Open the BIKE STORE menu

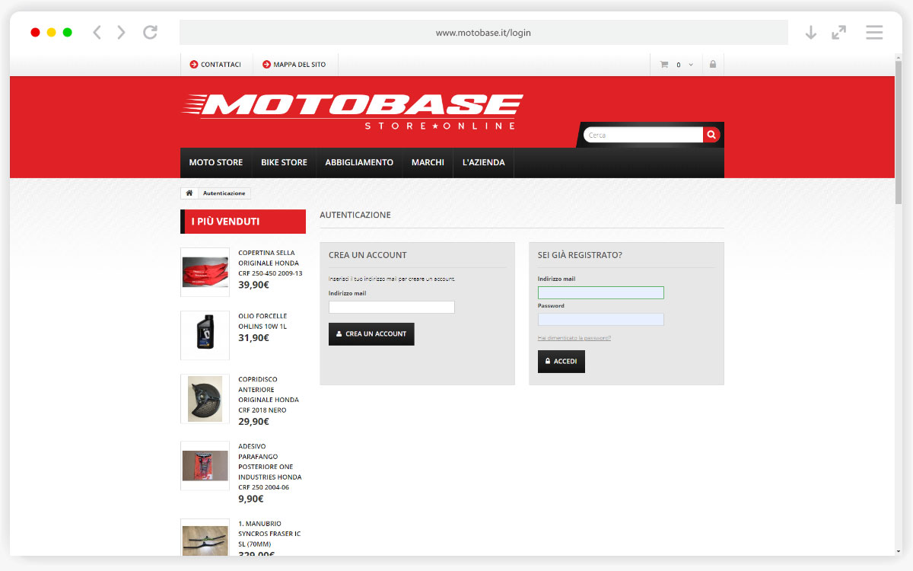(284, 162)
